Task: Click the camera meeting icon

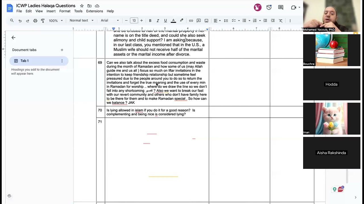Action: click(x=294, y=7)
